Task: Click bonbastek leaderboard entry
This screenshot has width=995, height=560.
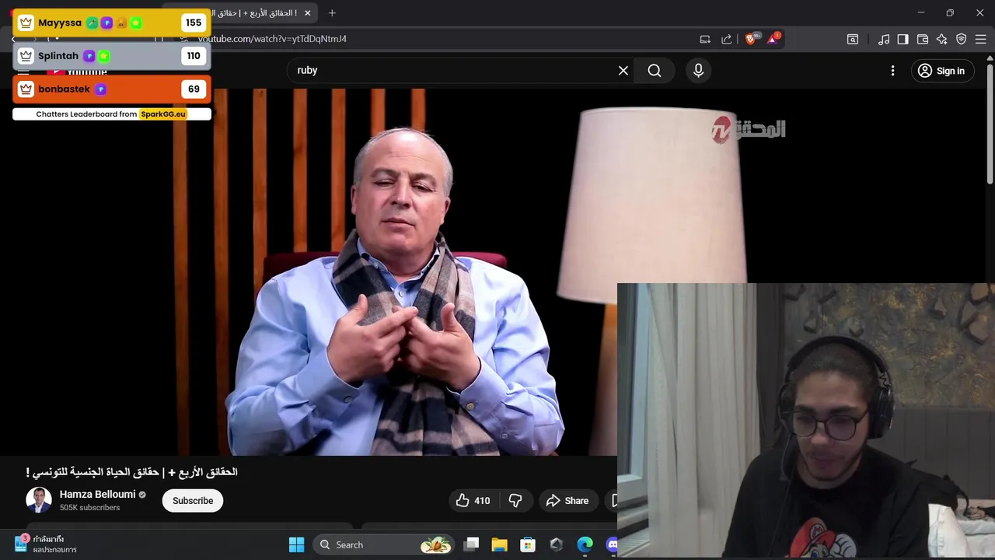Action: (x=112, y=89)
